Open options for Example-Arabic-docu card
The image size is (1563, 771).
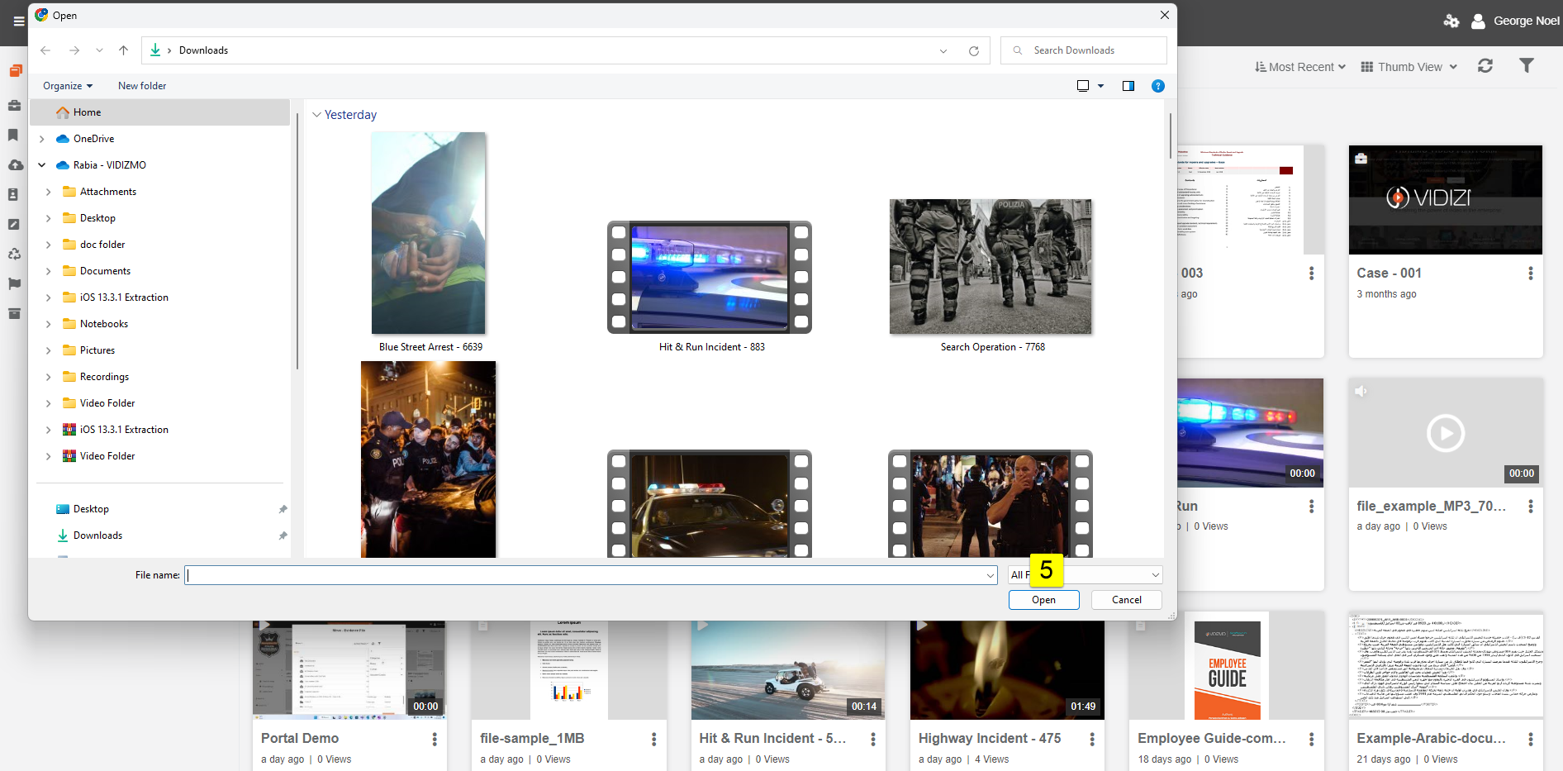click(x=1530, y=739)
